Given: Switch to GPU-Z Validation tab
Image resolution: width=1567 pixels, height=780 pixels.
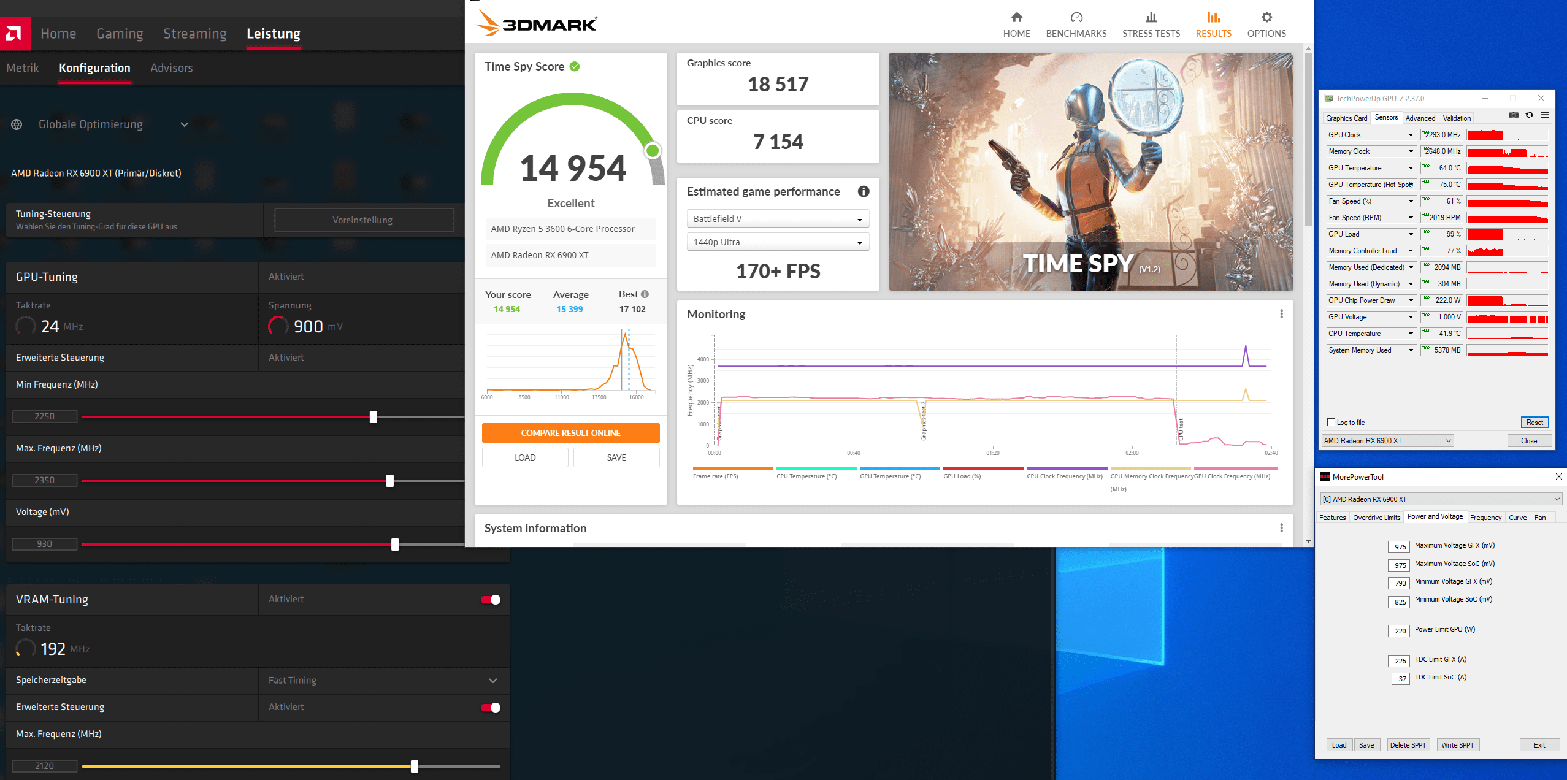Looking at the screenshot, I should [1457, 118].
